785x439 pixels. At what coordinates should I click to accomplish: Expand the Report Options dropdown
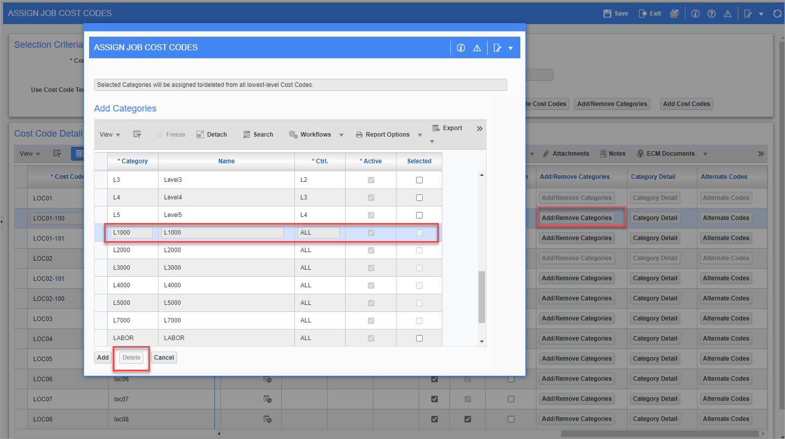420,135
